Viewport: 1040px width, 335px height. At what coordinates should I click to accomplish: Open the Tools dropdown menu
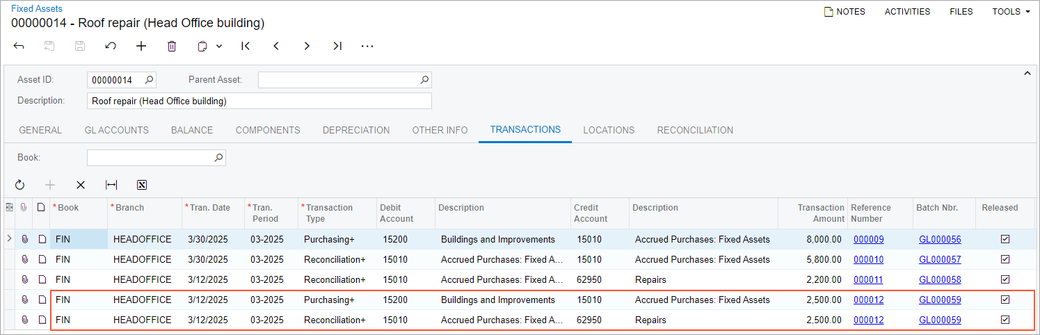[1011, 12]
